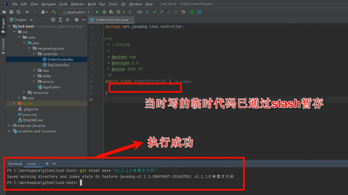Close the Local terminal tab
The image size is (348, 195).
coord(39,164)
